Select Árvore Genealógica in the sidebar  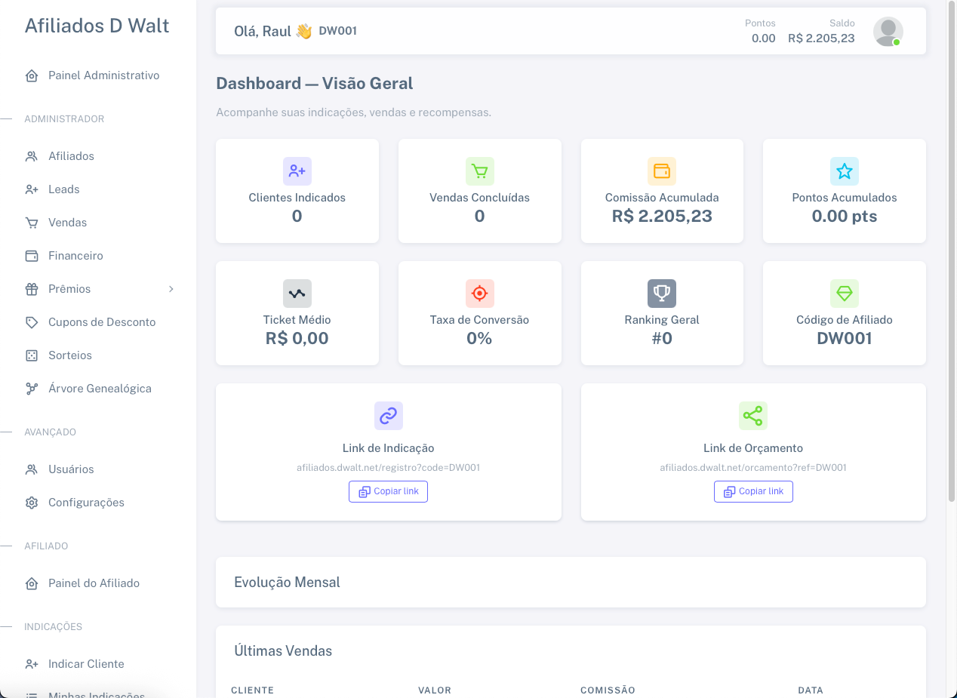coord(100,389)
